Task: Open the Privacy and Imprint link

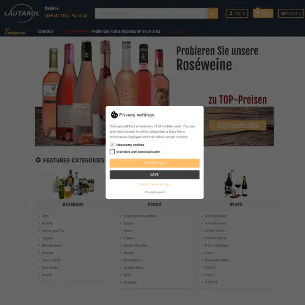Action: (154, 192)
